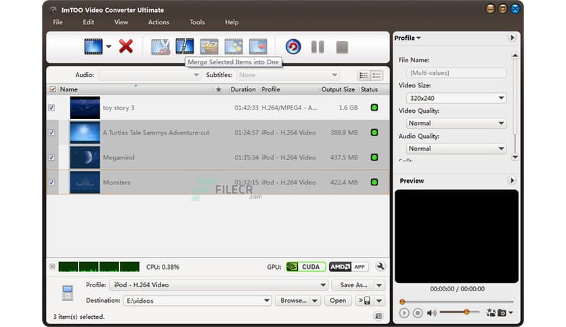Viewport: 566px width, 327px height.
Task: Open the Add File dropdown arrow
Action: coord(108,47)
